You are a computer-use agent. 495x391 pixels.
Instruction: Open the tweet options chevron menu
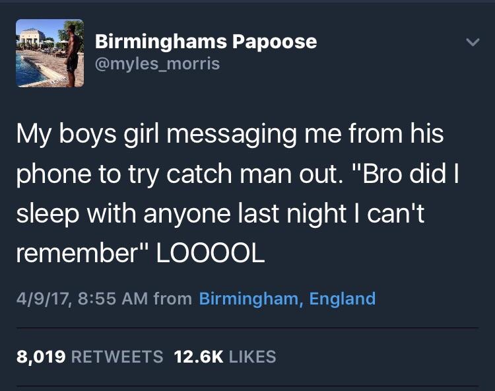coord(473,42)
